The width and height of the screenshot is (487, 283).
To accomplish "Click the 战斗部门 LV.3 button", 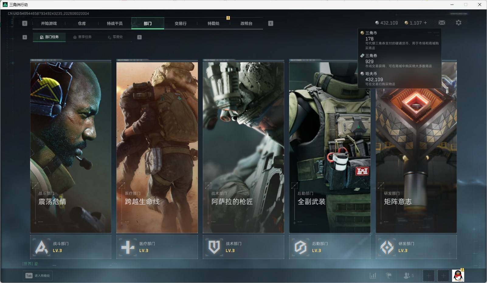I will [x=71, y=247].
